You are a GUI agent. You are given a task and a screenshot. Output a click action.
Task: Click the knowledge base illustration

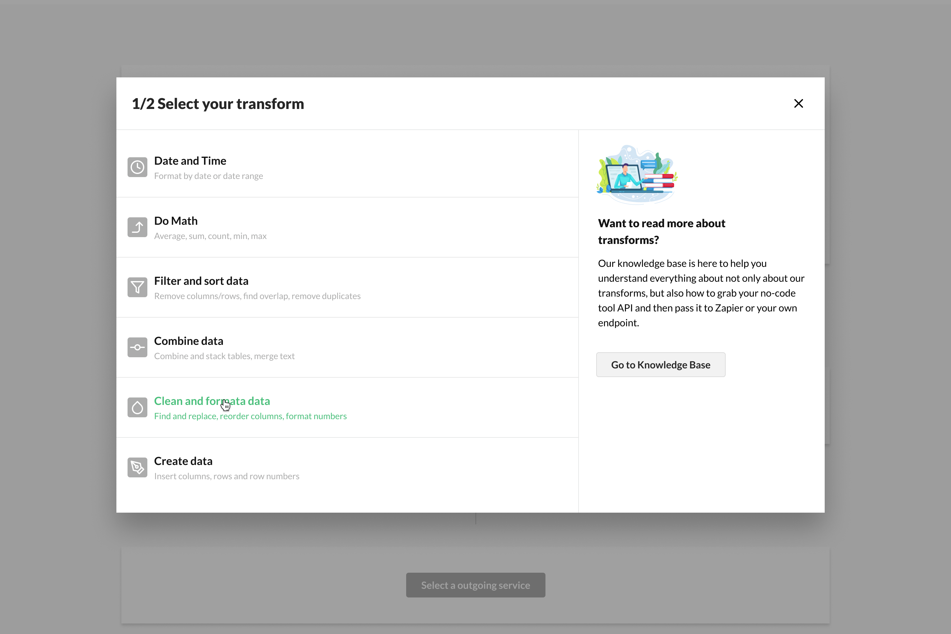point(637,175)
